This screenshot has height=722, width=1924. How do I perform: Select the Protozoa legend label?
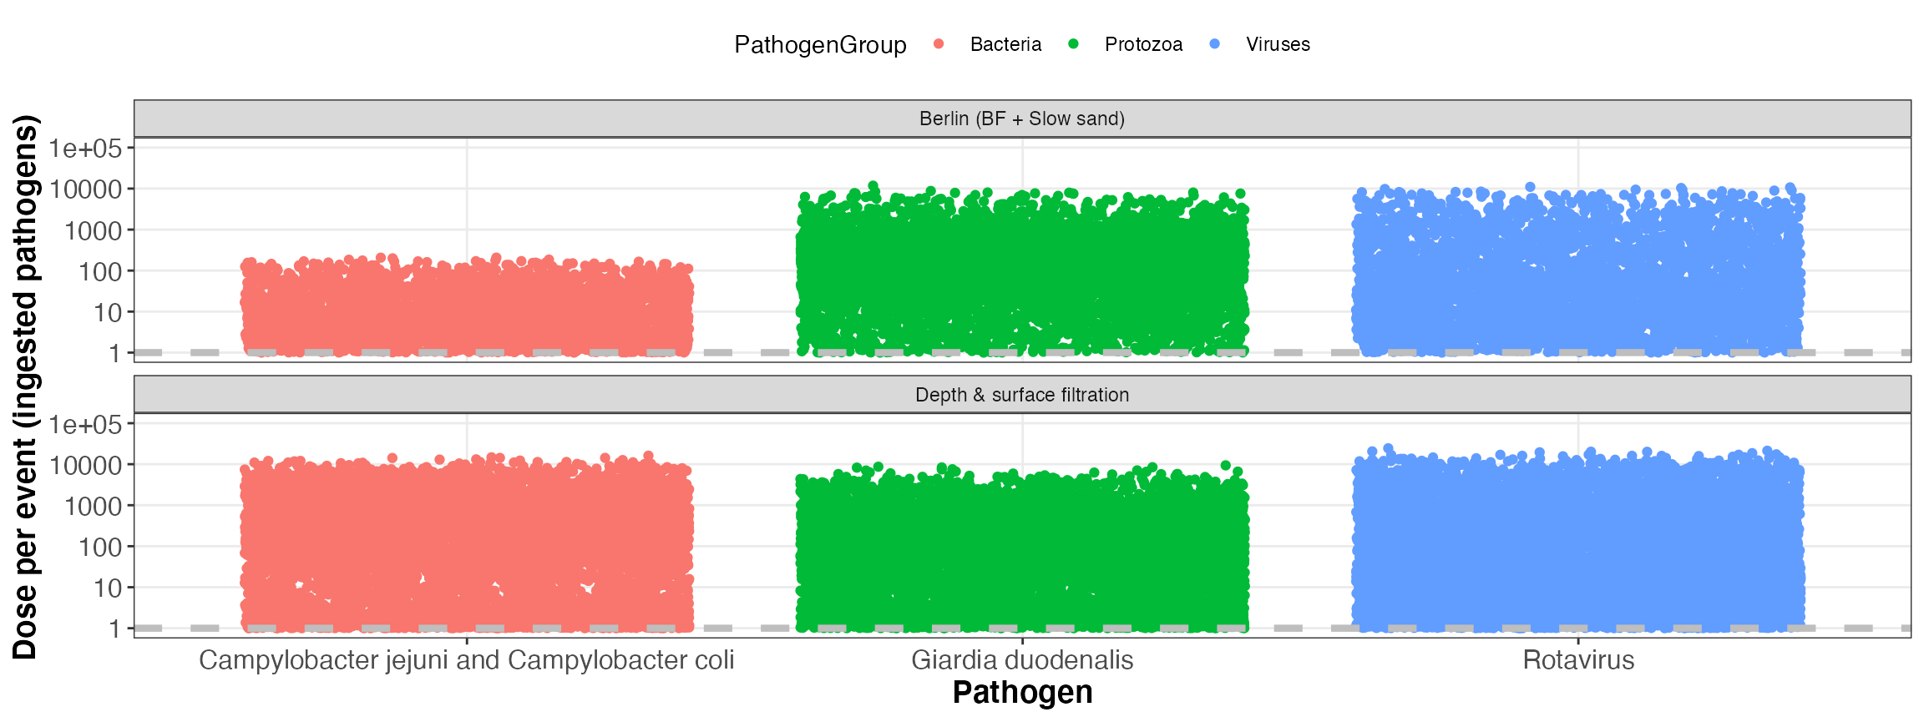tap(1143, 44)
